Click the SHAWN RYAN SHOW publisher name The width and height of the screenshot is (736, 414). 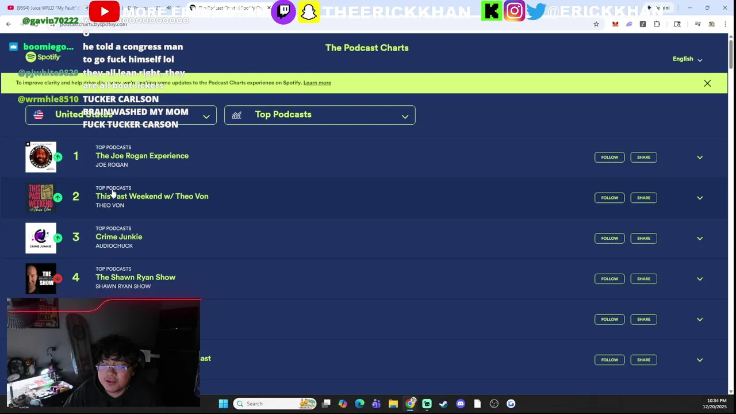click(x=123, y=286)
